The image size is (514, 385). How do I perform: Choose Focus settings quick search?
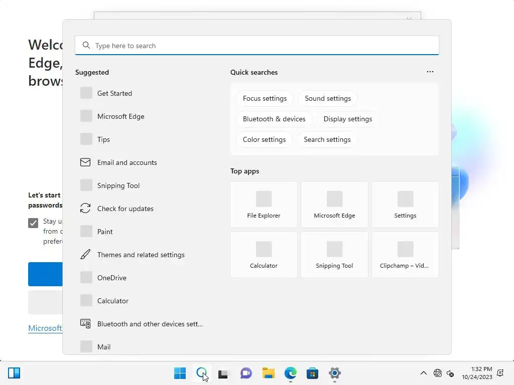point(265,99)
